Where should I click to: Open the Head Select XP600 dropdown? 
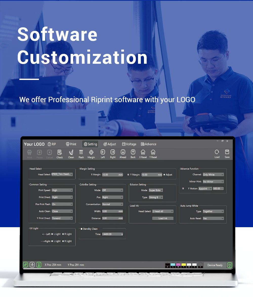[62, 174]
